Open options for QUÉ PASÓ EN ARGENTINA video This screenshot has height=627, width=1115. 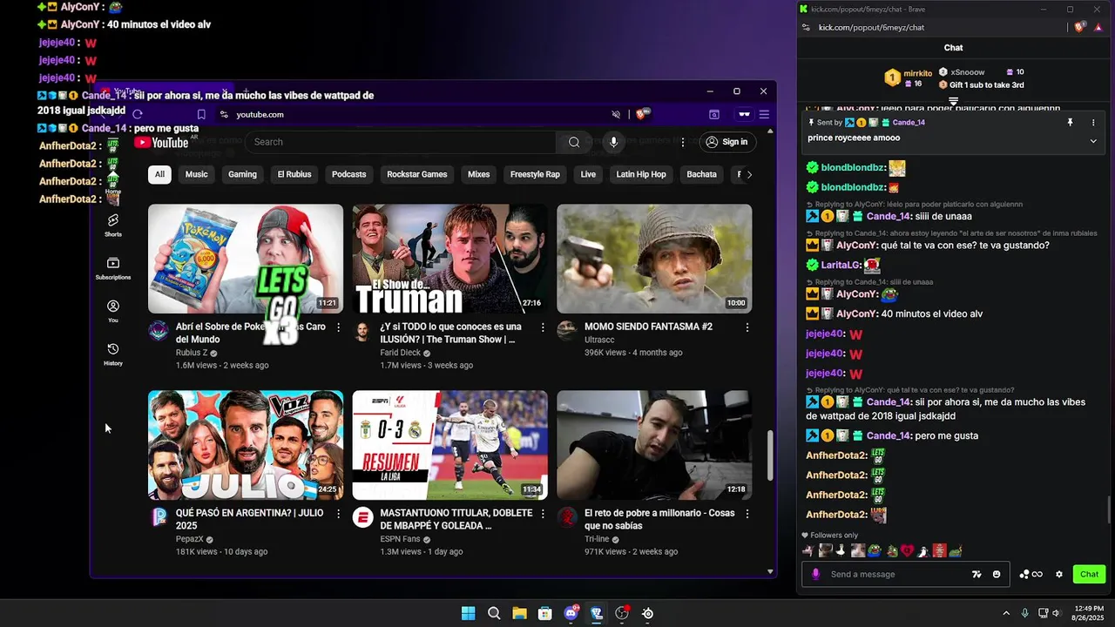click(339, 514)
